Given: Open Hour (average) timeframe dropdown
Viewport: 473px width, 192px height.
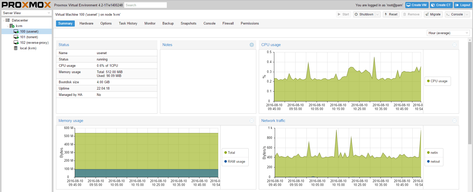Looking at the screenshot, I should 448,33.
